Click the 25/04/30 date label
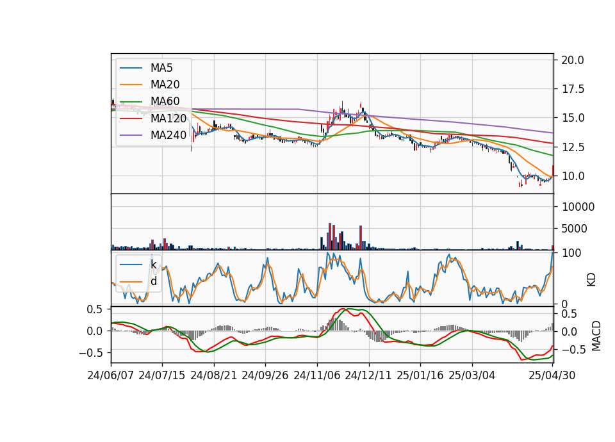The width and height of the screenshot is (615, 442). click(552, 375)
